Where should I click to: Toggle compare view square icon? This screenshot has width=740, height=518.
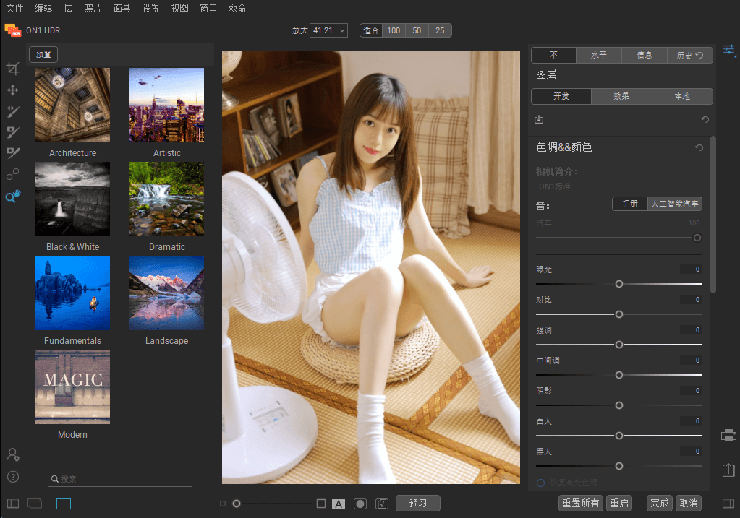321,504
